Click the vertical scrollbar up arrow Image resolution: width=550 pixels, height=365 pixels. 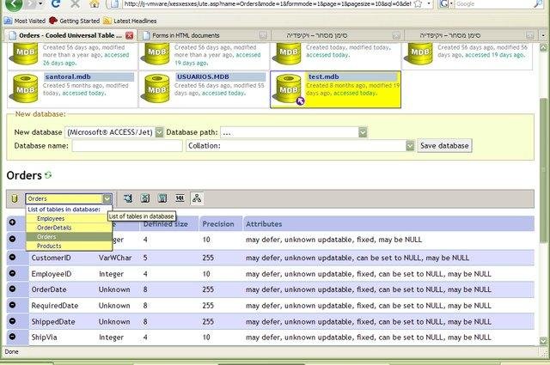[x=543, y=47]
